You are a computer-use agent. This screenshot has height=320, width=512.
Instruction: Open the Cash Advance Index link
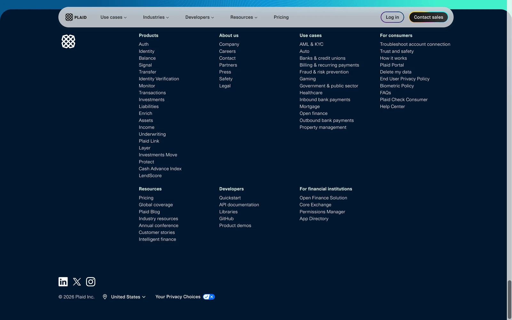(x=160, y=169)
